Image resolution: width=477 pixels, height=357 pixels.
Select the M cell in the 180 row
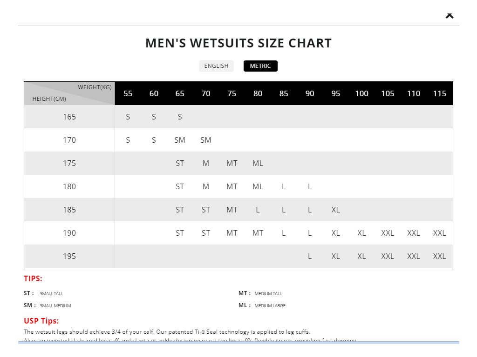coord(206,186)
